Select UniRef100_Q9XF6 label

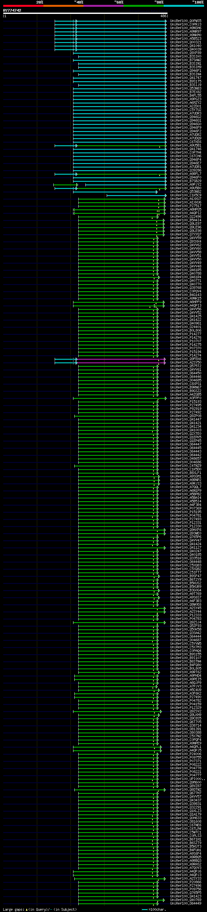[x=186, y=530]
